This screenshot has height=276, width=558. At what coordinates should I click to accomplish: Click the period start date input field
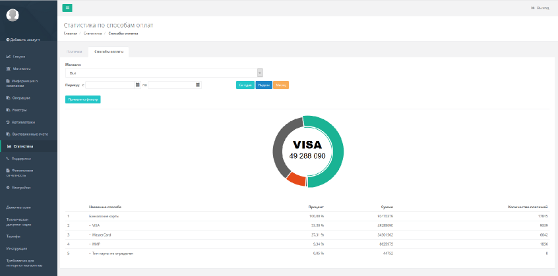pos(110,85)
